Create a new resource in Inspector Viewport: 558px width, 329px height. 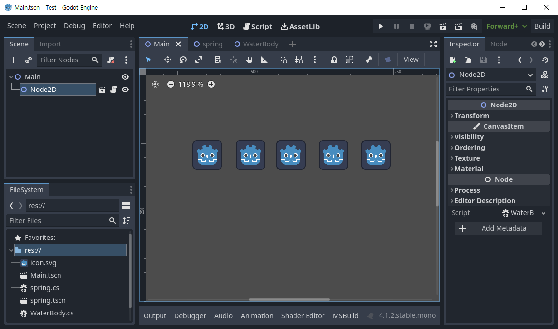pos(453,60)
